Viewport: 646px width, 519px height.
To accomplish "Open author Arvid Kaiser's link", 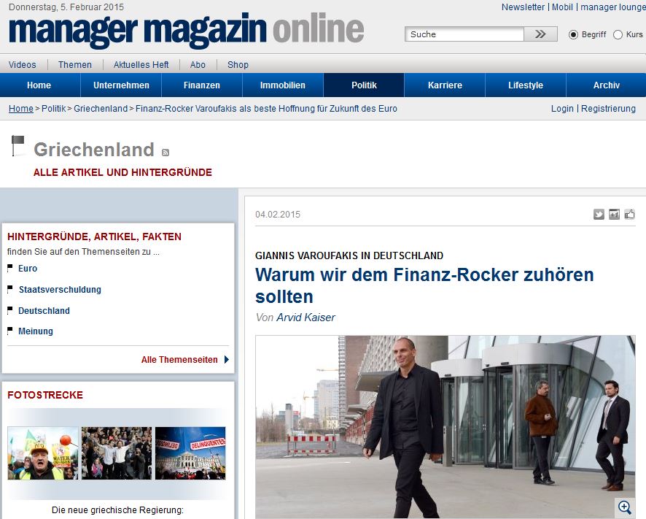I will click(x=306, y=318).
